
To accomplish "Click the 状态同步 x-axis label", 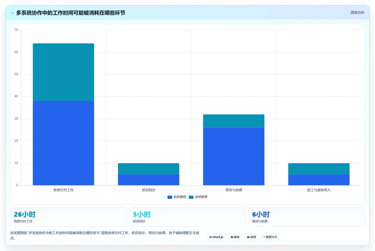I will (149, 190).
